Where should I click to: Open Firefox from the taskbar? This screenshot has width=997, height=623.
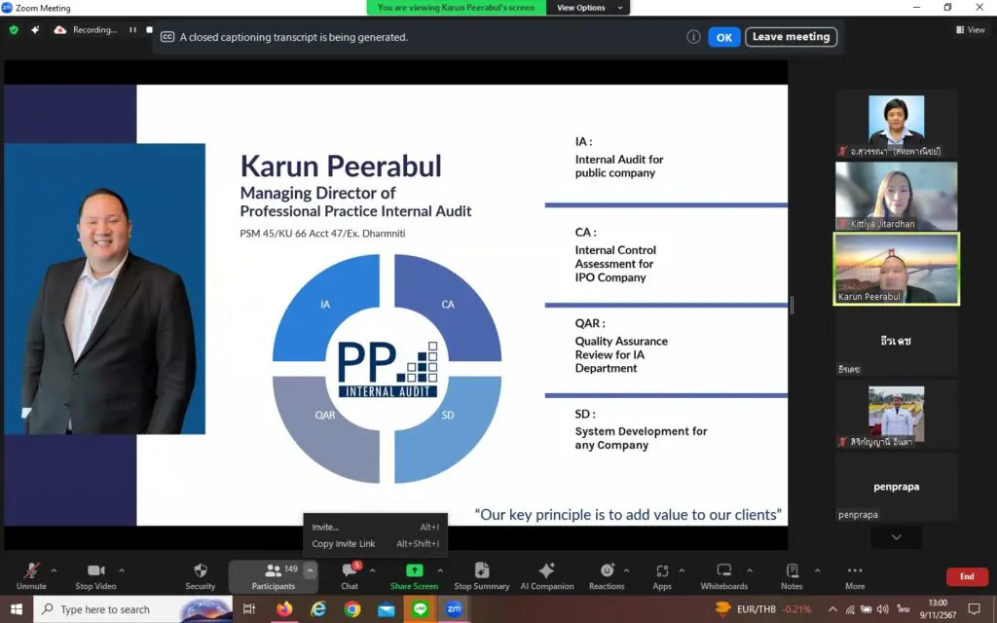[284, 609]
